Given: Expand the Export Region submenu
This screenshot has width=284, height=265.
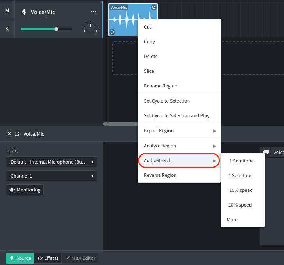Looking at the screenshot, I should [x=179, y=131].
